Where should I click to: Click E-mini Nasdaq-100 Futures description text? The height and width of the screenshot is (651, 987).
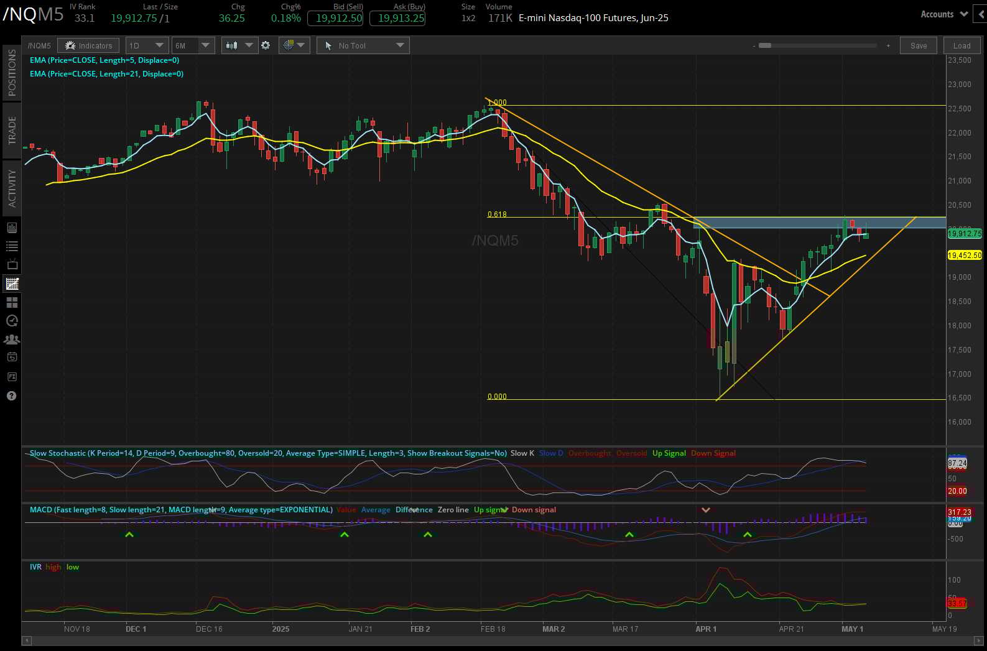[593, 18]
